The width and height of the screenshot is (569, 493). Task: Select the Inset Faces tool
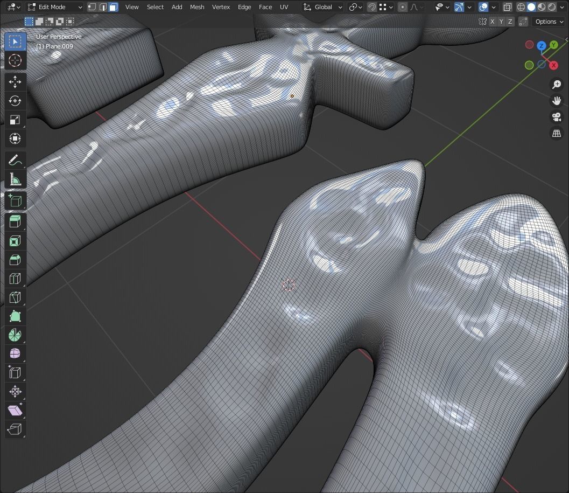pyautogui.click(x=15, y=241)
